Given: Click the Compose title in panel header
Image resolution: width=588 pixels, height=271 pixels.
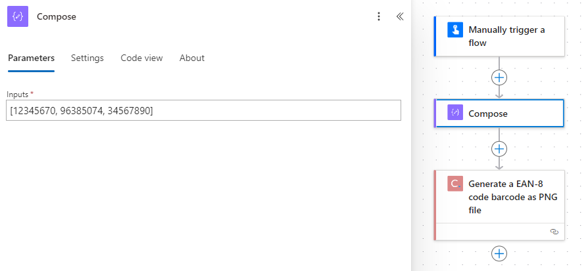Looking at the screenshot, I should pos(57,16).
